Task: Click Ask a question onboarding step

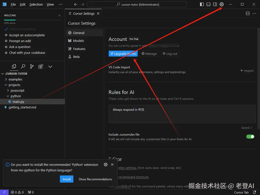Action: pyautogui.click(x=18, y=47)
